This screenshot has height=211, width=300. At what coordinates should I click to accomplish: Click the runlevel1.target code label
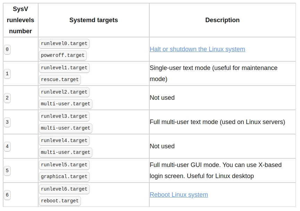tap(64, 68)
